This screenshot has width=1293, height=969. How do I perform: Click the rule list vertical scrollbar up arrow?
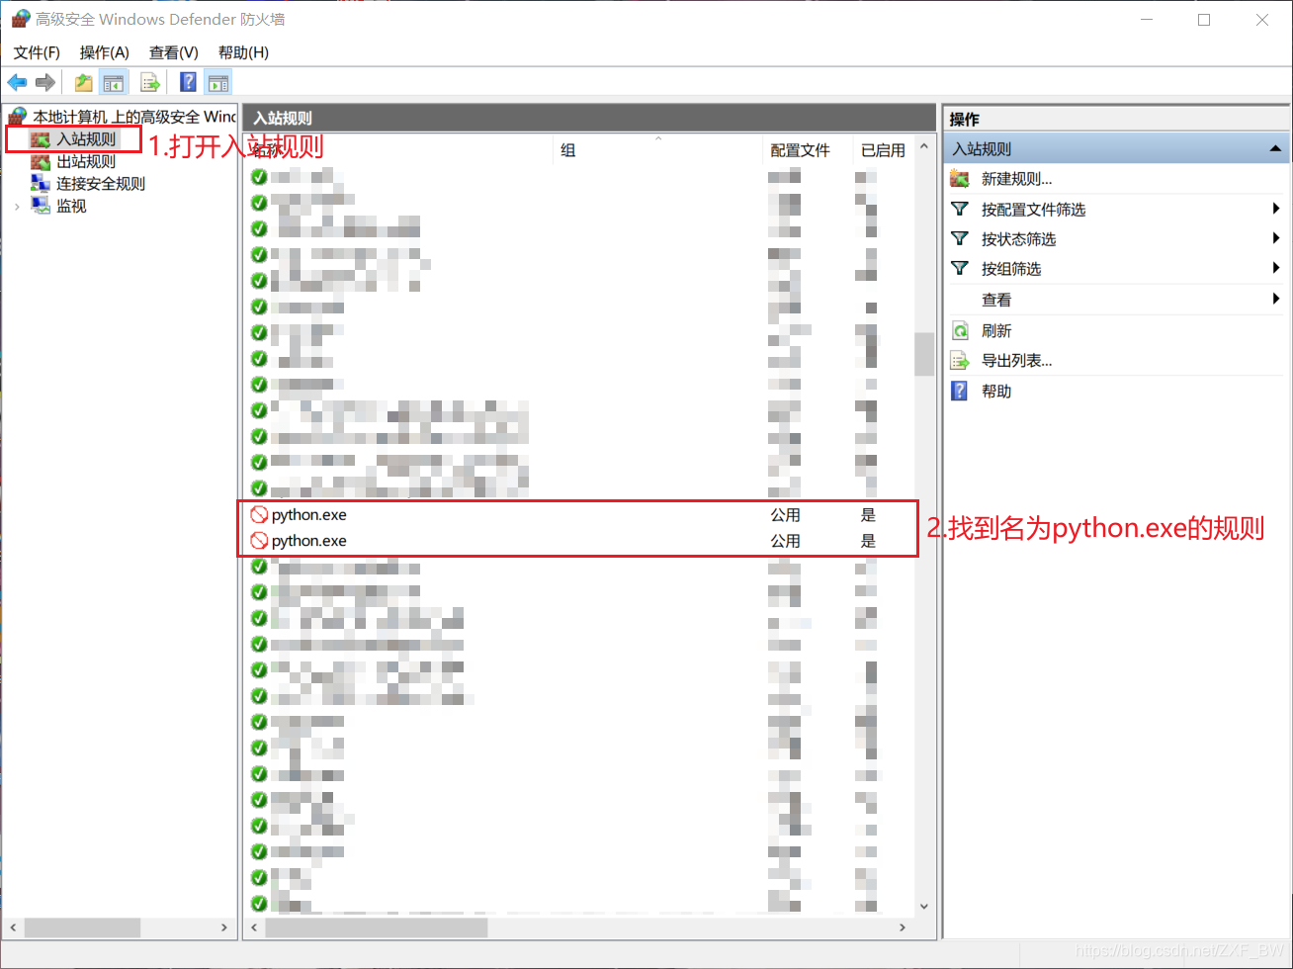(924, 147)
